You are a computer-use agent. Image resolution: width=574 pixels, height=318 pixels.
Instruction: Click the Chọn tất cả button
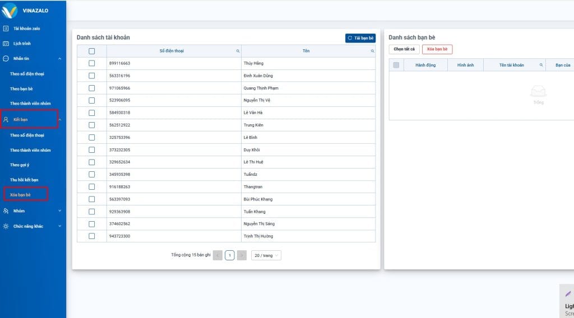coord(404,49)
